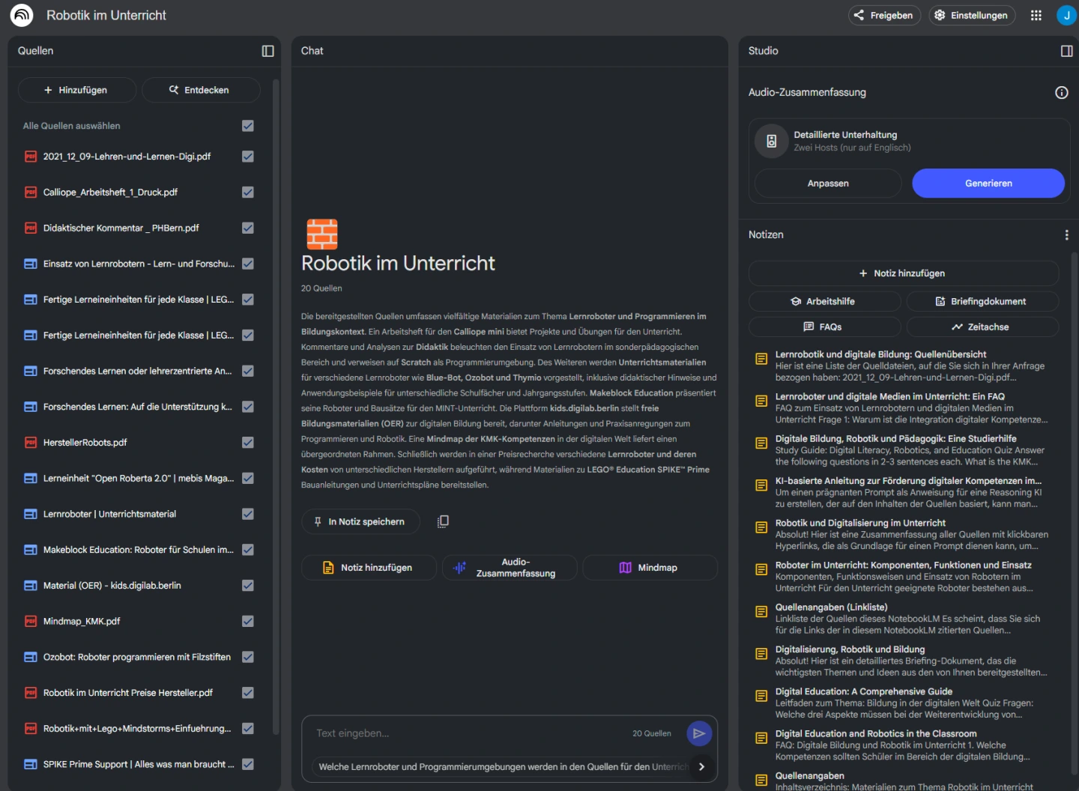Click the copy icon below the summary

pyautogui.click(x=443, y=521)
